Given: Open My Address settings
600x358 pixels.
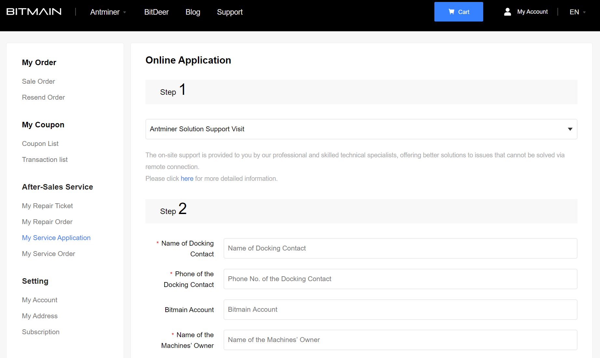Looking at the screenshot, I should [x=40, y=316].
